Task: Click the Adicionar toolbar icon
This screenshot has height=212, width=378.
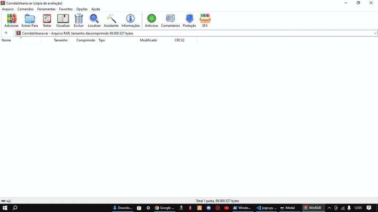Action: (11, 20)
